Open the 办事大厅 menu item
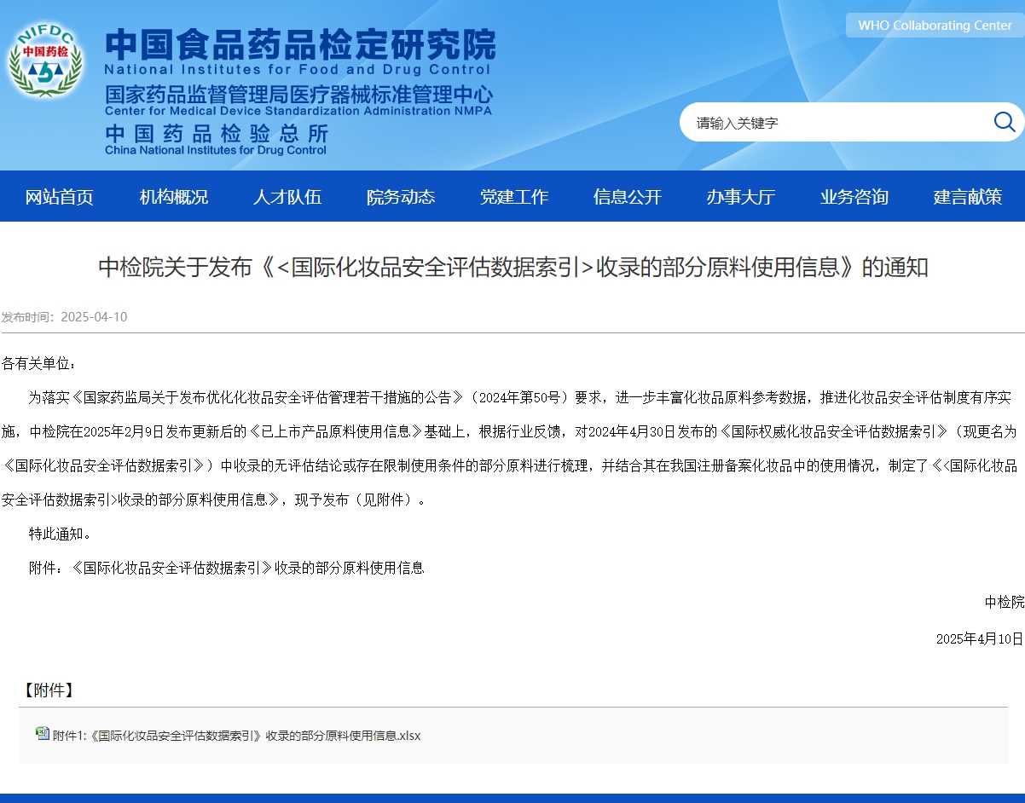Image resolution: width=1025 pixels, height=803 pixels. [740, 197]
